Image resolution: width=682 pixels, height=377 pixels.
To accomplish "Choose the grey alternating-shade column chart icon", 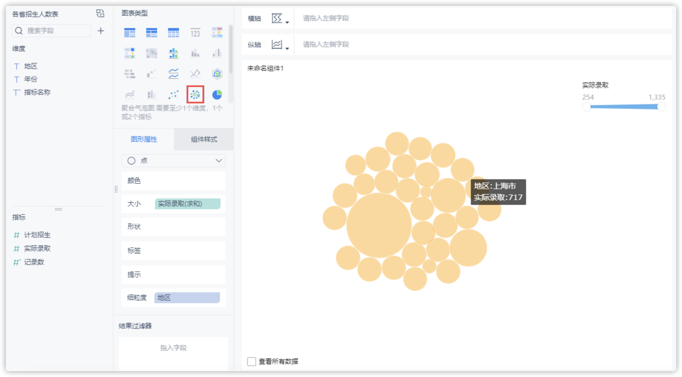I will tap(217, 53).
